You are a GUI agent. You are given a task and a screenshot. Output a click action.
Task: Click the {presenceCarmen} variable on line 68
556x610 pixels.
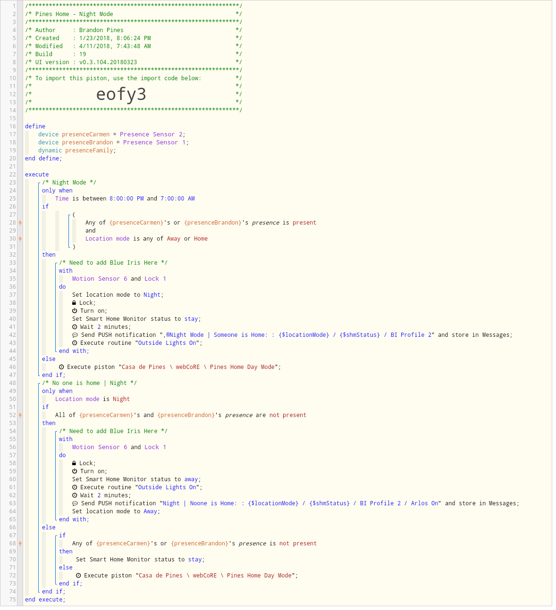(x=123, y=543)
